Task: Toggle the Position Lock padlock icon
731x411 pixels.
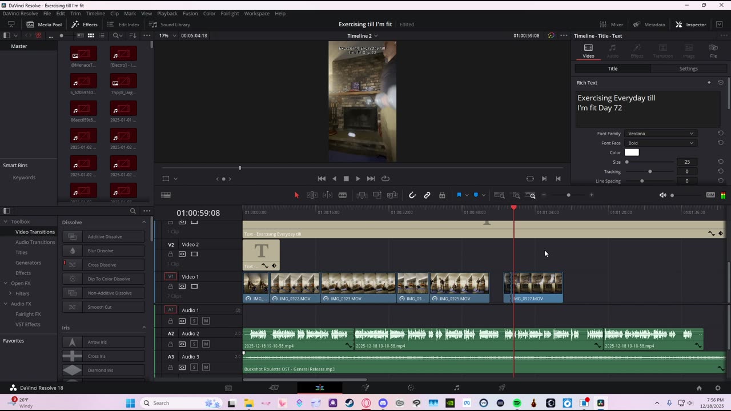Action: [442, 195]
